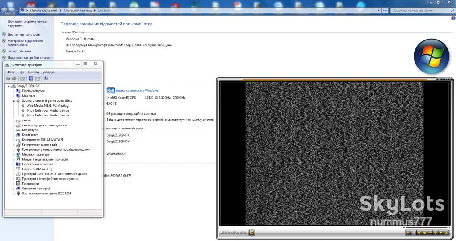Click the down arrow button in AVerMedia player
Viewport: 456px width, 241px height.
(x=441, y=233)
